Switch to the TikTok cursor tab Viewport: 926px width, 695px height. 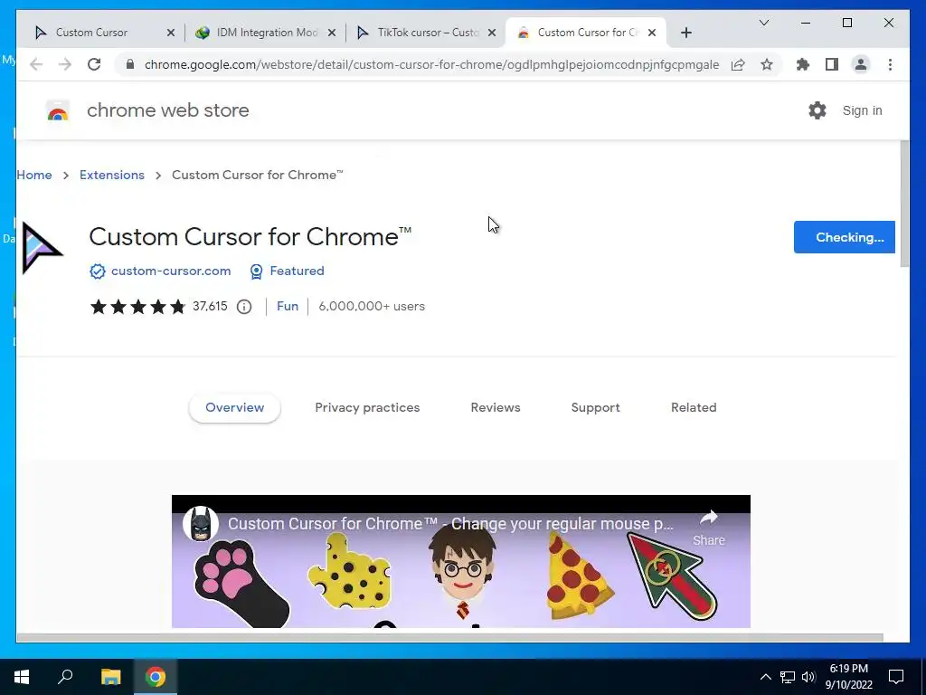[x=428, y=33]
